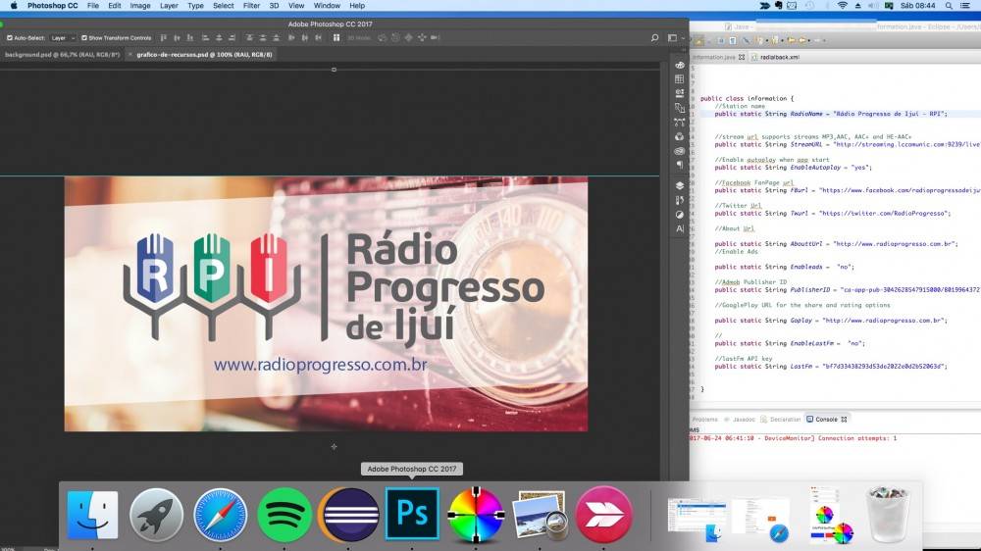Open the Trash in the dock

[888, 515]
